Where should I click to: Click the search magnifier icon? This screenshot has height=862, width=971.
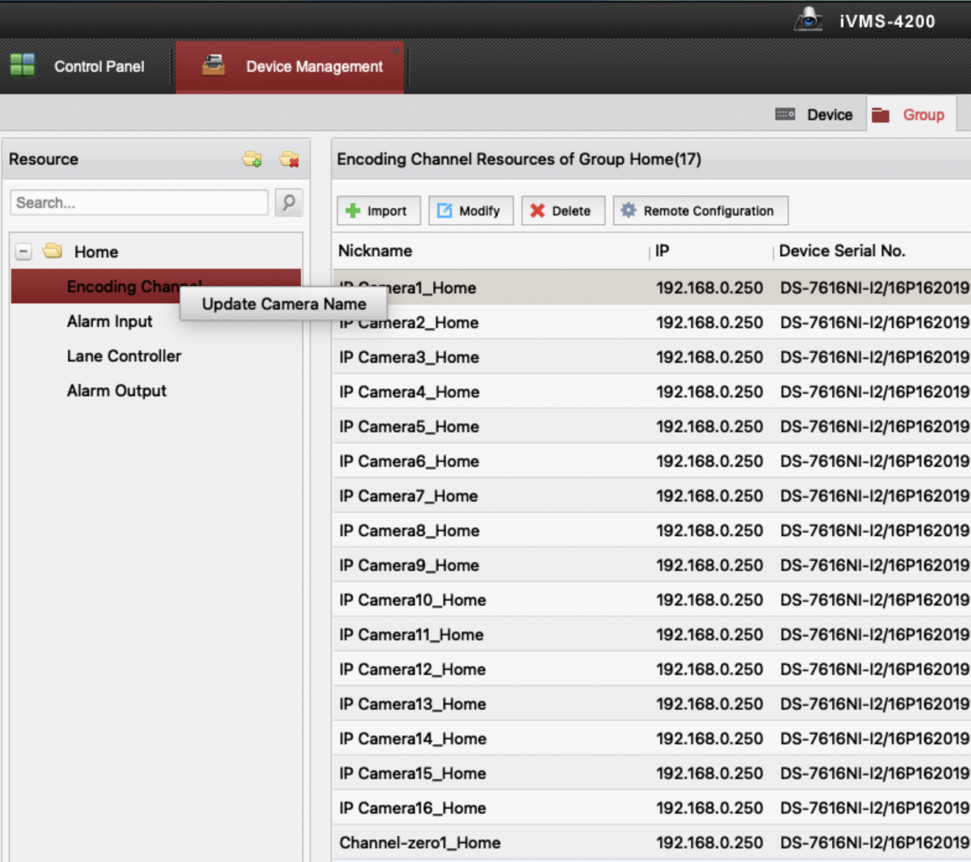(289, 202)
